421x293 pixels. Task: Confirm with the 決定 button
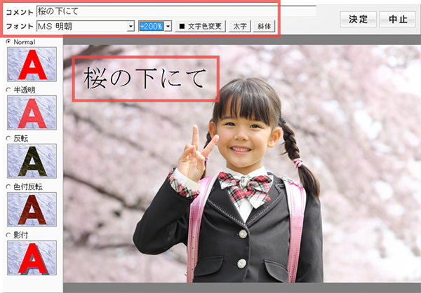[358, 19]
